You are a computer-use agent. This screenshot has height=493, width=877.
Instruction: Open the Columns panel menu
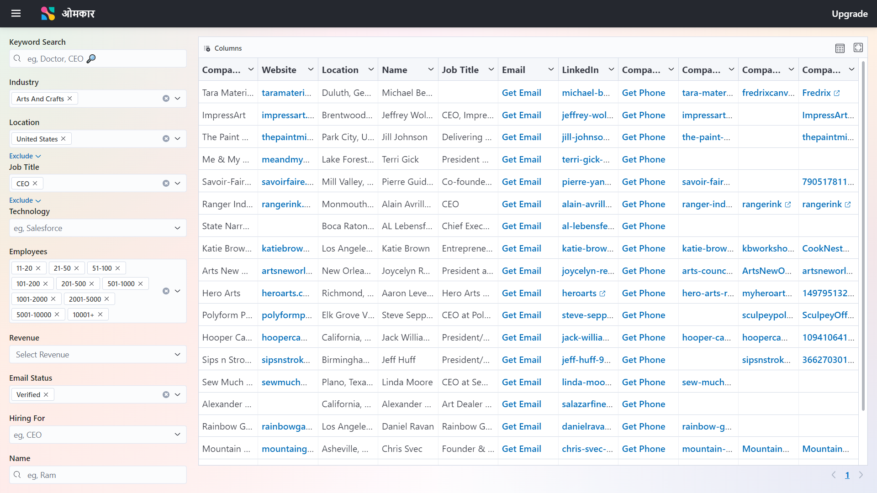click(x=223, y=47)
